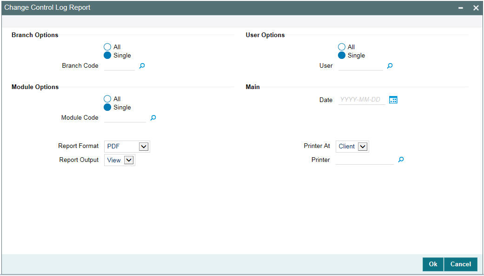Select All under Branch Options
This screenshot has width=484, height=276.
pyautogui.click(x=107, y=47)
